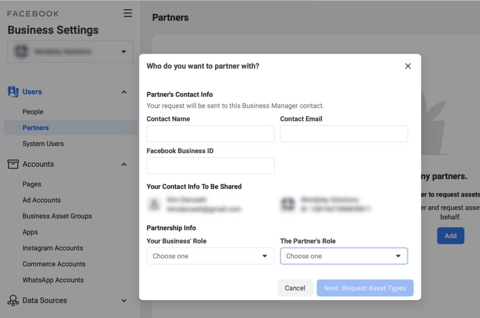This screenshot has width=480, height=318.
Task: Open the Your Business' Role dropdown
Action: [x=210, y=256]
